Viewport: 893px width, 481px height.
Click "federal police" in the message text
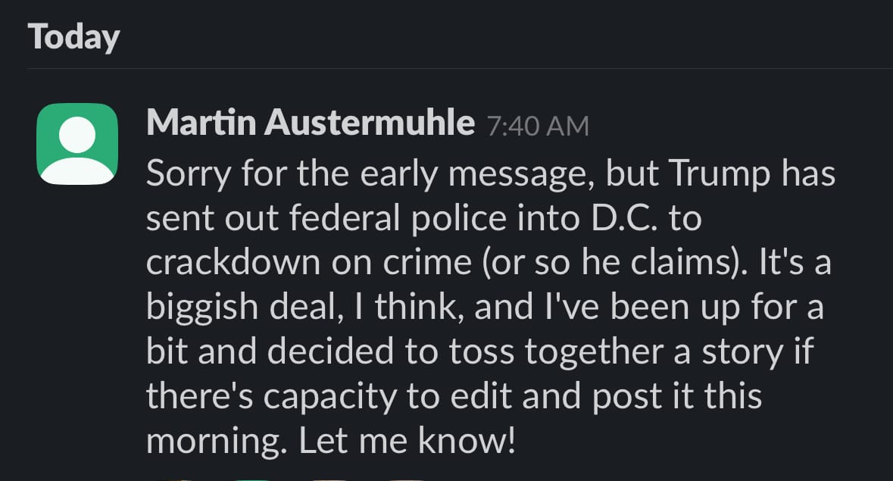(398, 218)
